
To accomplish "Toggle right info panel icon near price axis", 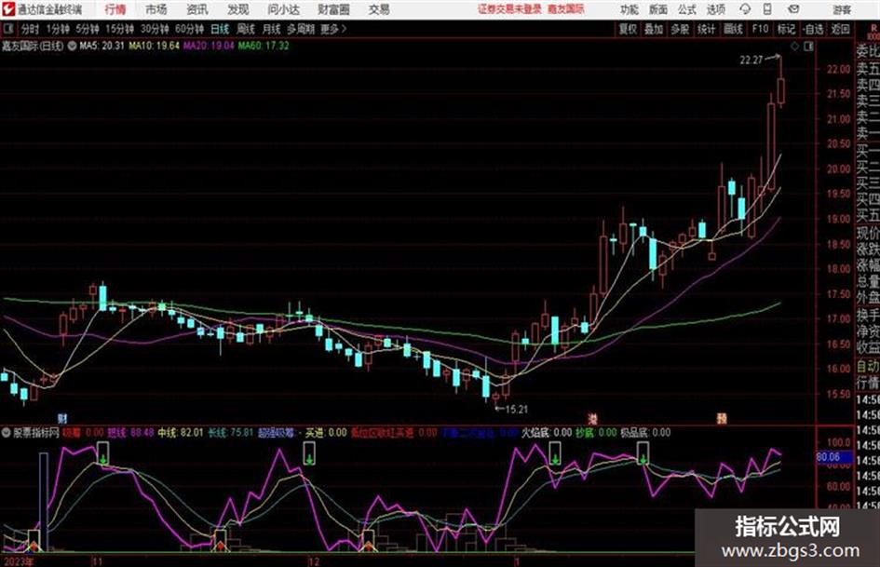I will click(808, 47).
